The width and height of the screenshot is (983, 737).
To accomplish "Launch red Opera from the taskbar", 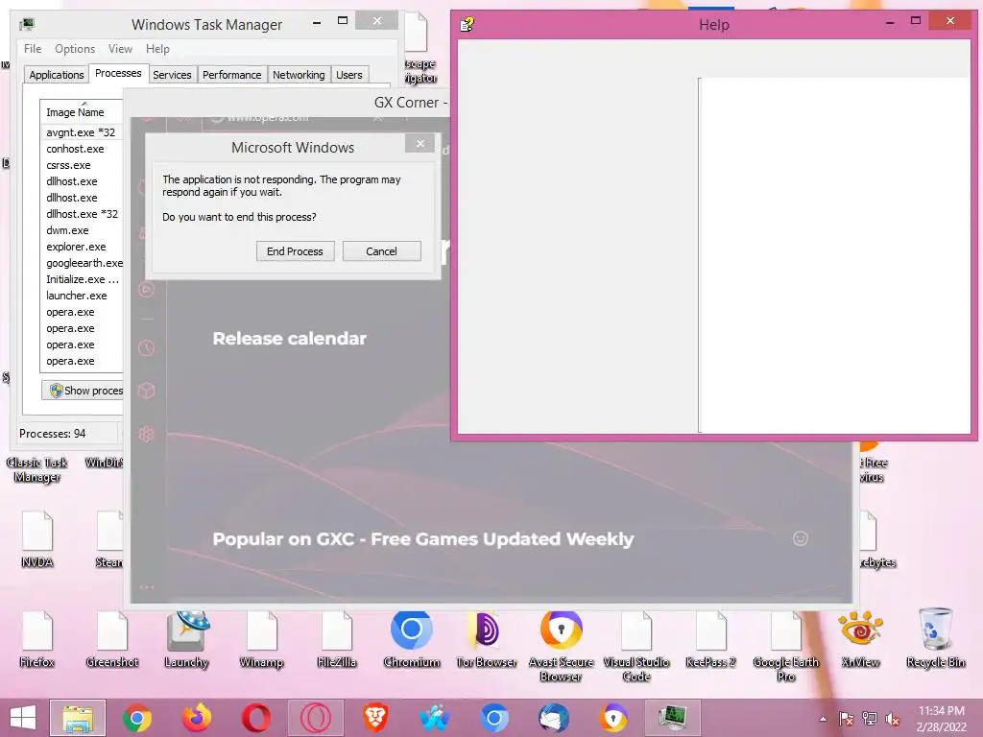I will tap(255, 718).
